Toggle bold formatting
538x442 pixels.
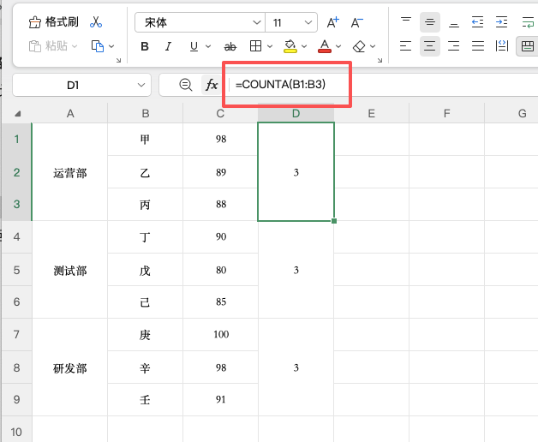(145, 46)
